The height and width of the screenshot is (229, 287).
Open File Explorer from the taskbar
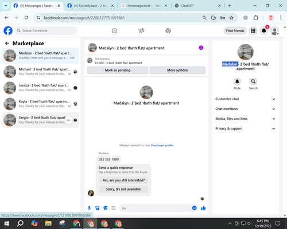(x=48, y=223)
